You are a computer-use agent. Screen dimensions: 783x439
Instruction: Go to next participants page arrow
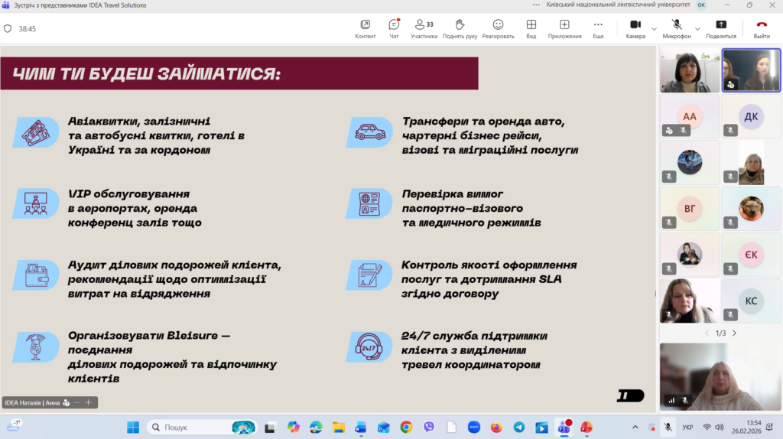pos(734,333)
